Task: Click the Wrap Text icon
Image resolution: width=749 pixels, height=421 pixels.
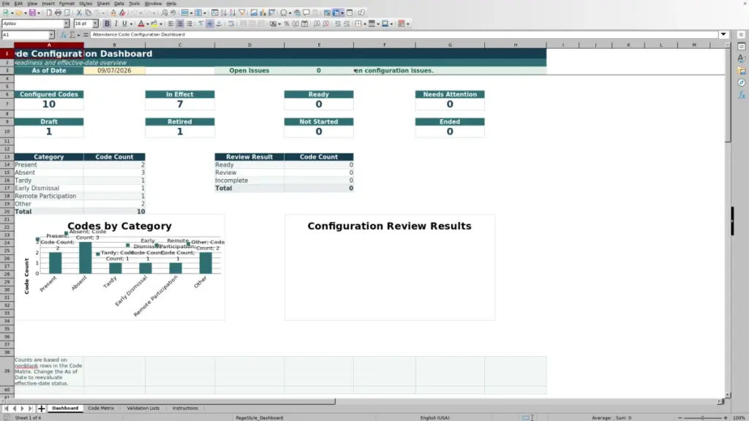Action: pos(231,23)
